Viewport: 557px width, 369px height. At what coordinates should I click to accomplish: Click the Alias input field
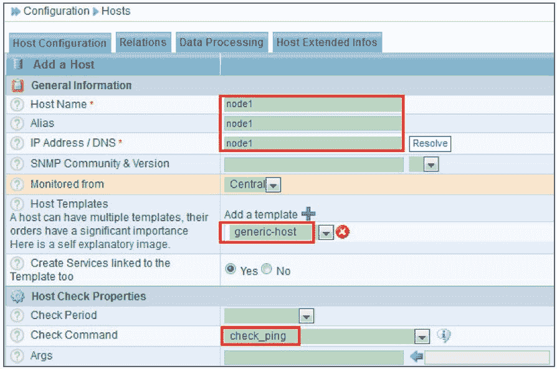(313, 123)
